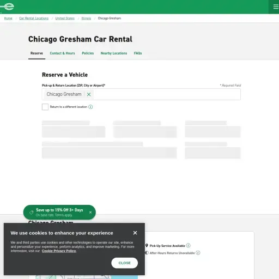Click the Reserve a Vehicle heading
The width and height of the screenshot is (279, 279).
pyautogui.click(x=65, y=75)
